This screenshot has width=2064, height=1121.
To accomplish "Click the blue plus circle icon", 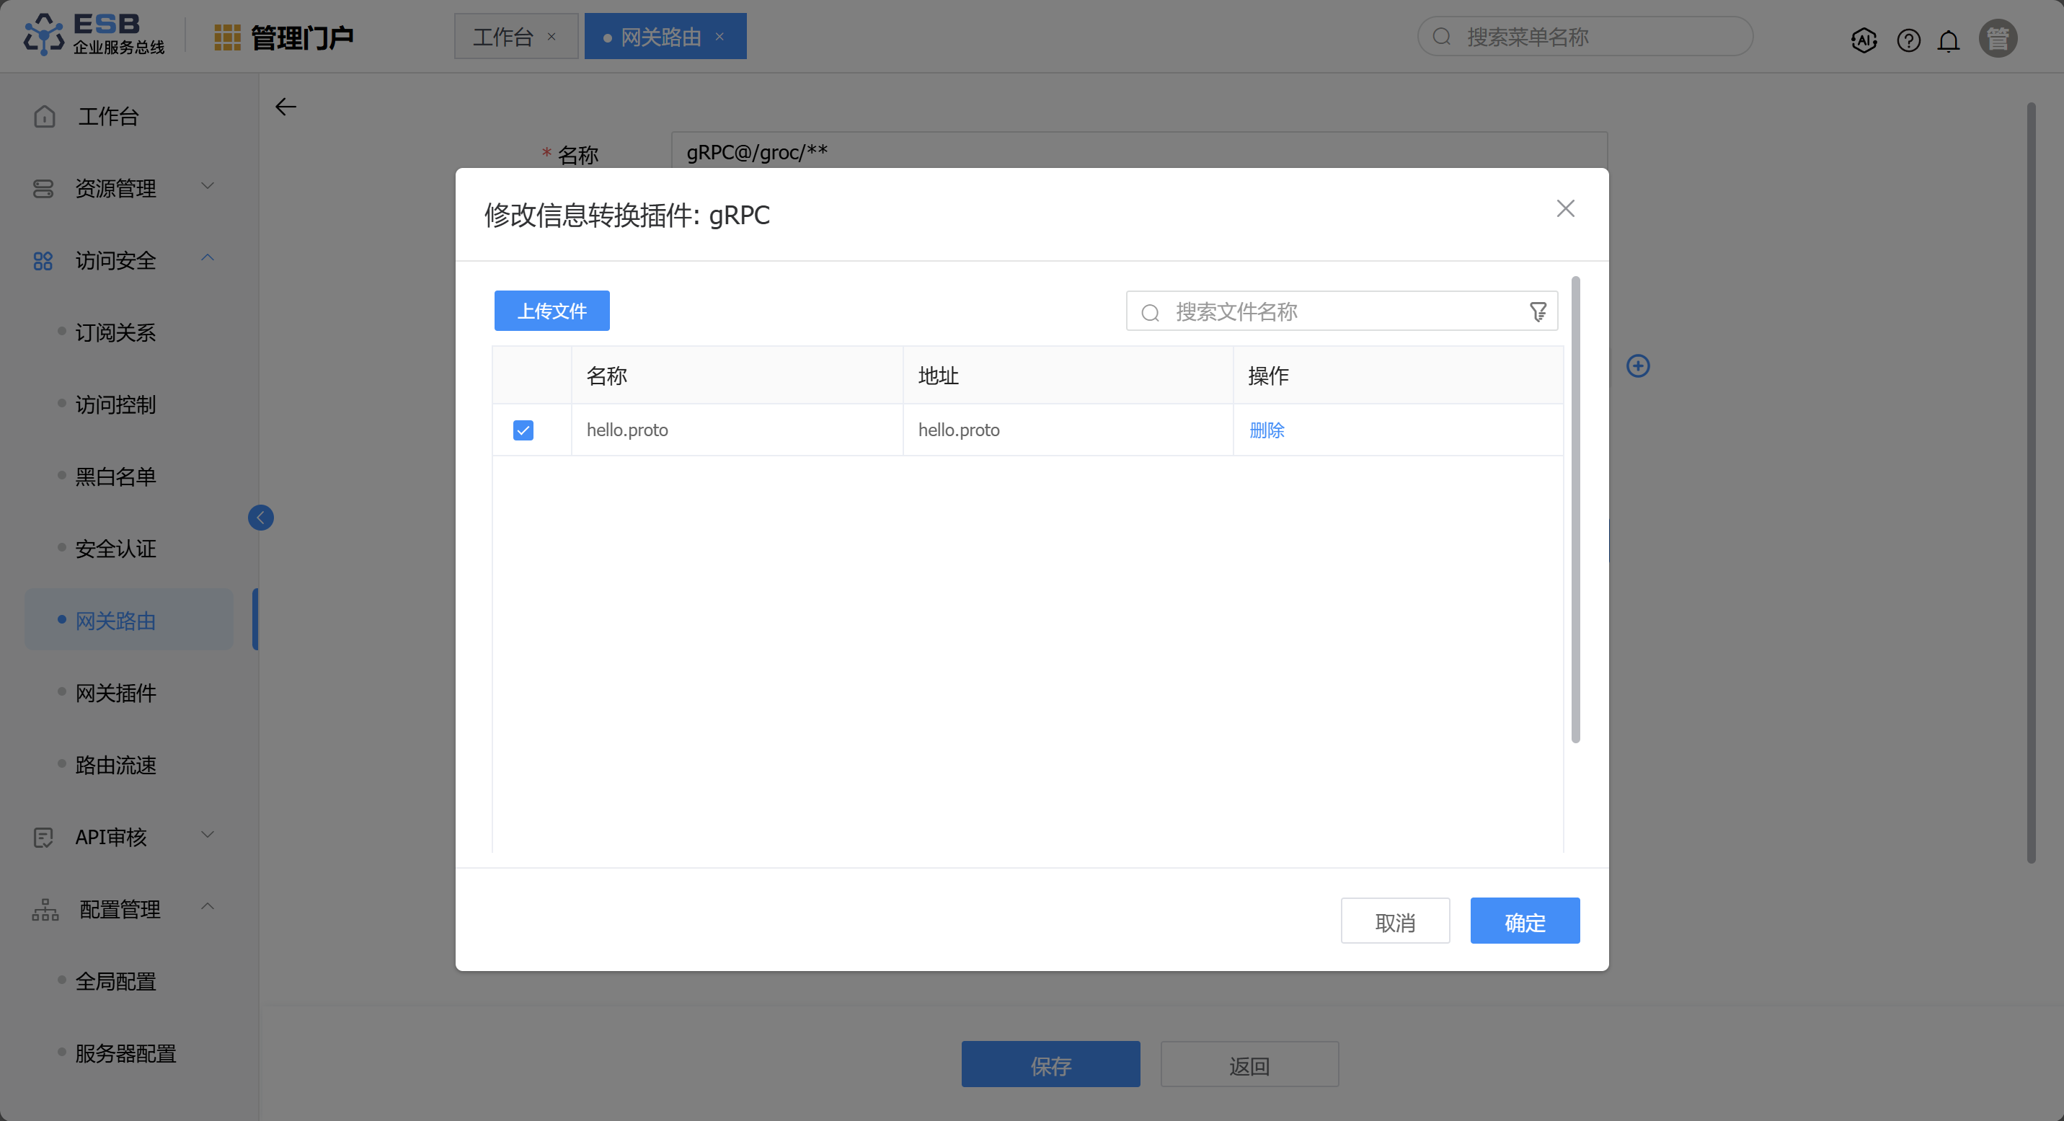I will [1638, 366].
